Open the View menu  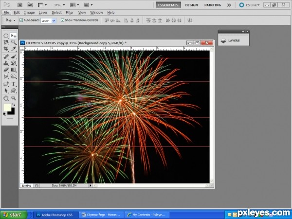[x=82, y=13]
